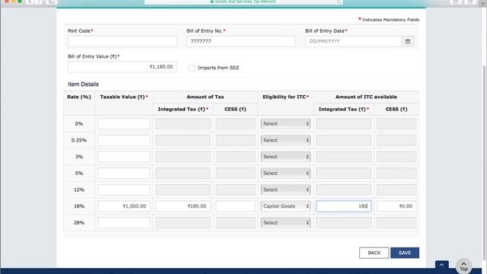Viewport: 487px width, 274px height.
Task: Click the disabled Integrated Tax field in 28% row
Action: pyautogui.click(x=183, y=222)
